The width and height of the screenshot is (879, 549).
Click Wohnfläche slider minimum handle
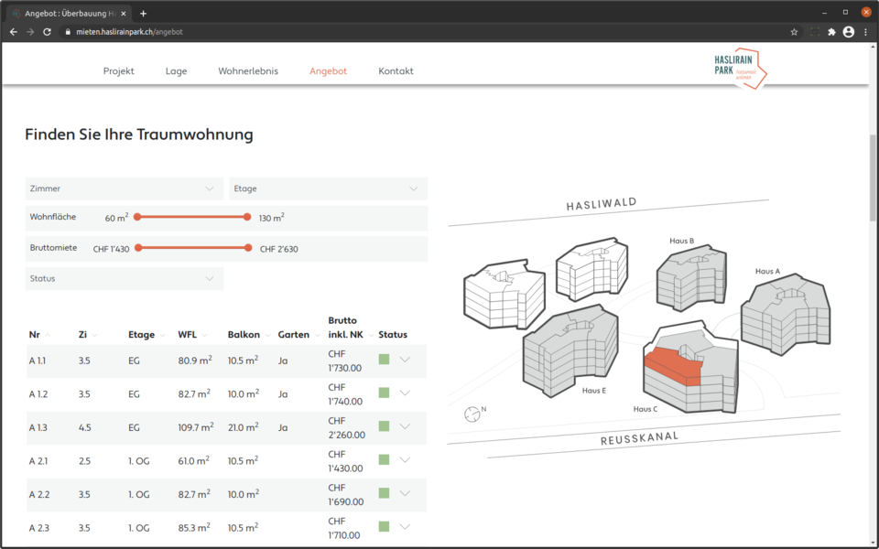tap(137, 217)
